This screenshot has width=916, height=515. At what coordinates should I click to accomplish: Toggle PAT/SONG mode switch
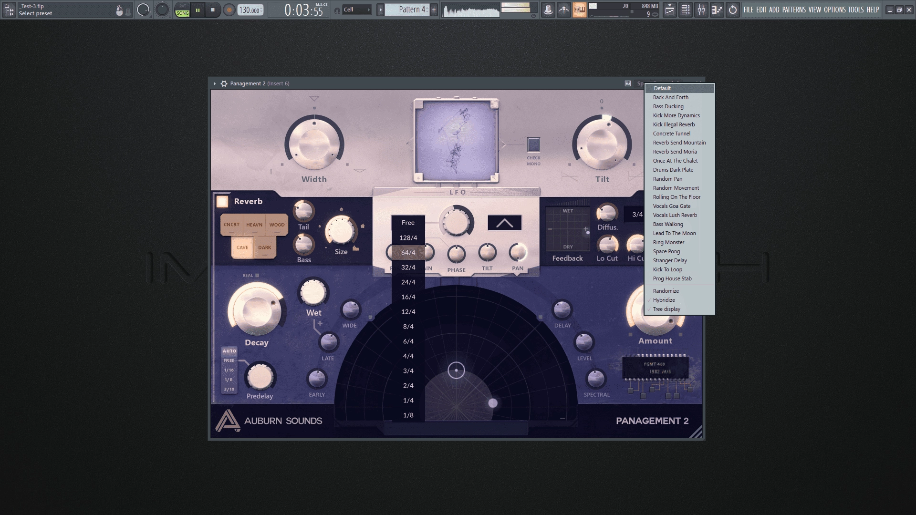coord(182,10)
